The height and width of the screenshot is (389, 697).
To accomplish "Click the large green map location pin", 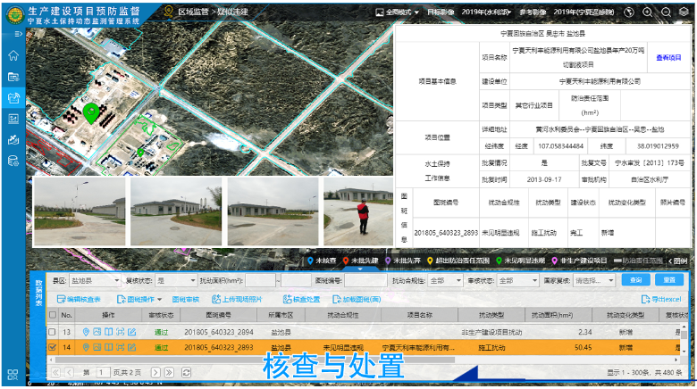I will pos(90,113).
